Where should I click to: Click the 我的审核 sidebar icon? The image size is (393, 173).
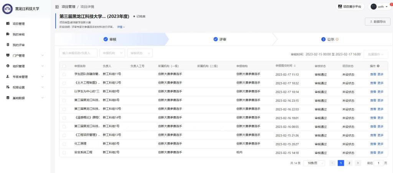click(8, 34)
